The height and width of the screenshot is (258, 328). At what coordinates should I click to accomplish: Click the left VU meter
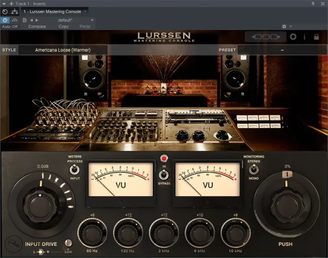click(x=121, y=180)
